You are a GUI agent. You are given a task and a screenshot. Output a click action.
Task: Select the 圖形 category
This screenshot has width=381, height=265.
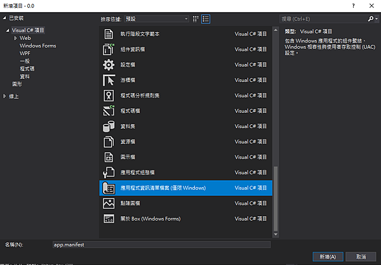coord(17,84)
